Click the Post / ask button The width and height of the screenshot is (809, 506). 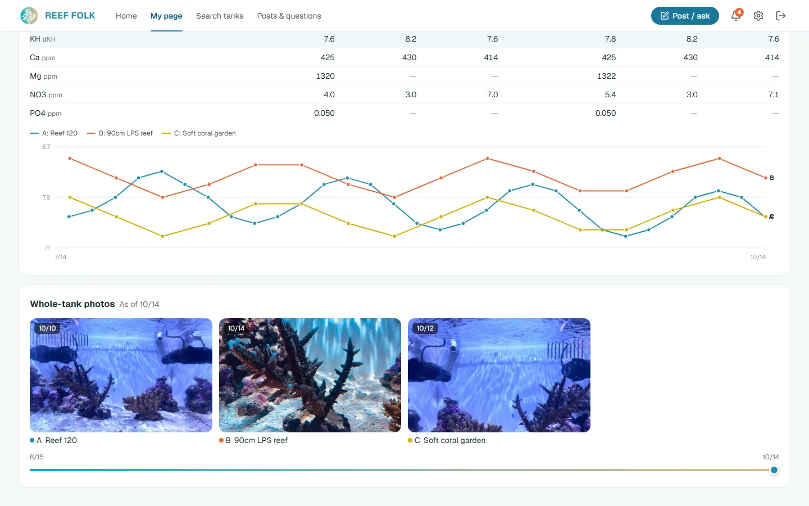pyautogui.click(x=685, y=16)
